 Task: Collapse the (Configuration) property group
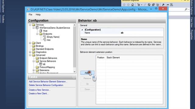[82, 30]
